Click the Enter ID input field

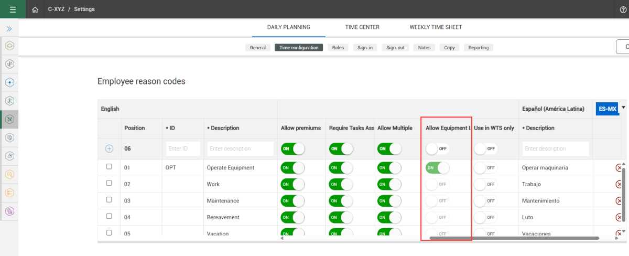183,148
